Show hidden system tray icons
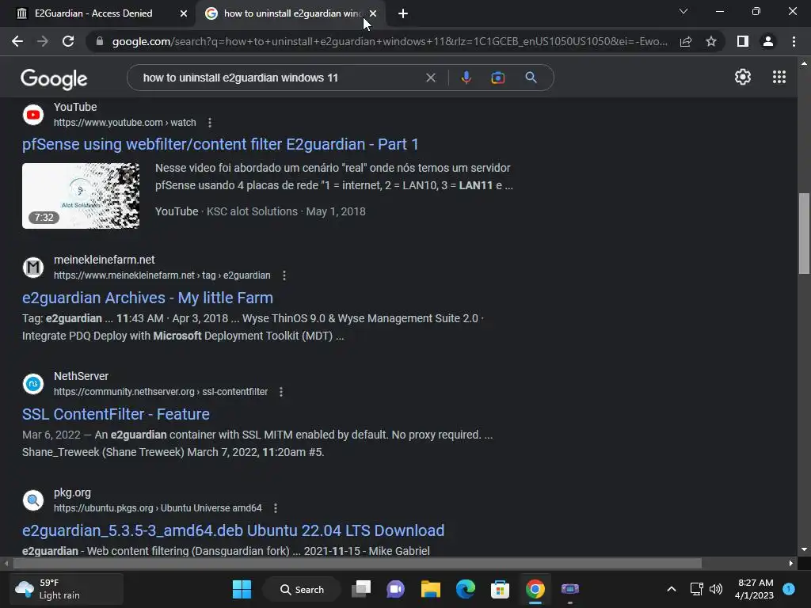 [672, 589]
